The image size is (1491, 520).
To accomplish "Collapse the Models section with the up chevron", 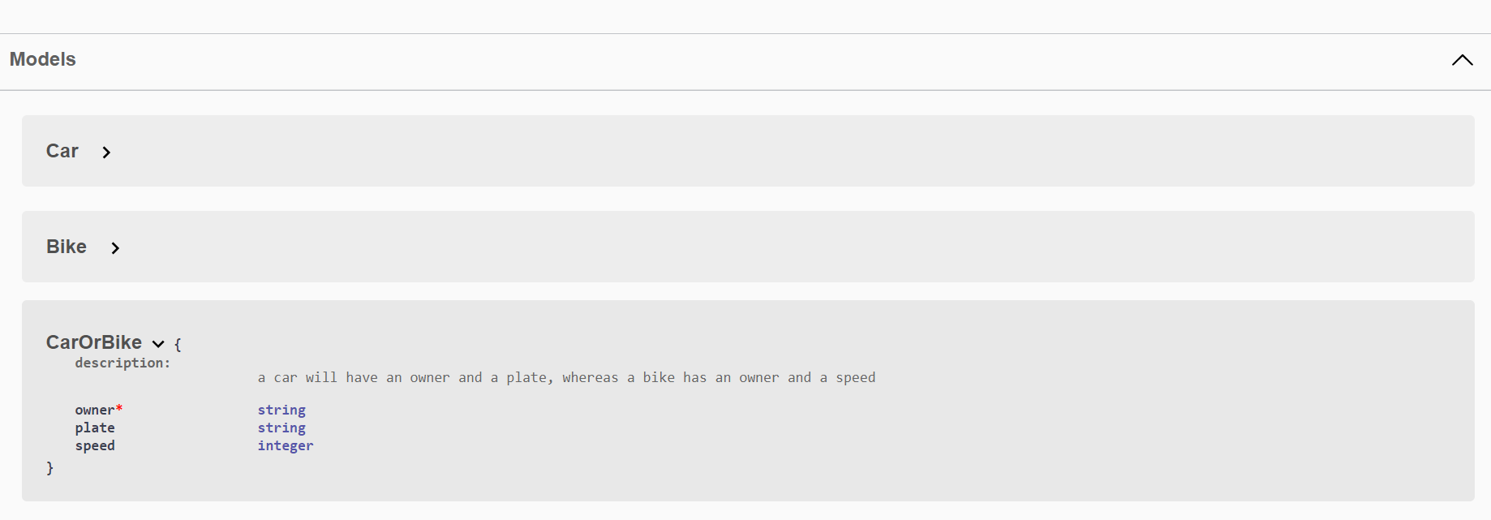I will (x=1462, y=60).
